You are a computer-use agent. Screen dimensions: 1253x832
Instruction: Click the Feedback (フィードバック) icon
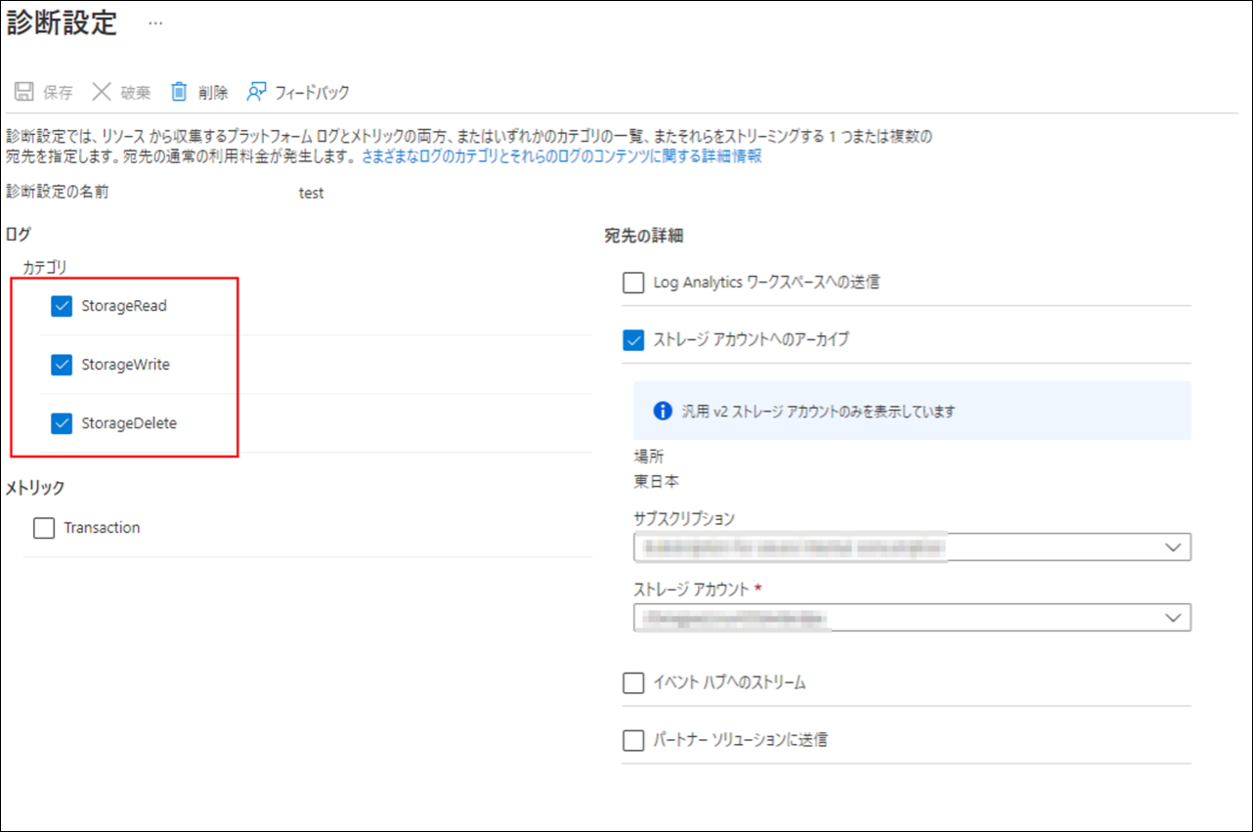(x=256, y=91)
